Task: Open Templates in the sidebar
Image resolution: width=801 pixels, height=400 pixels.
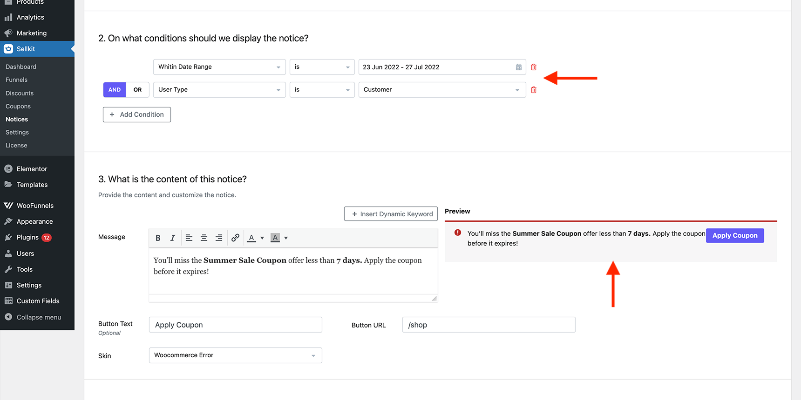Action: pyautogui.click(x=37, y=185)
